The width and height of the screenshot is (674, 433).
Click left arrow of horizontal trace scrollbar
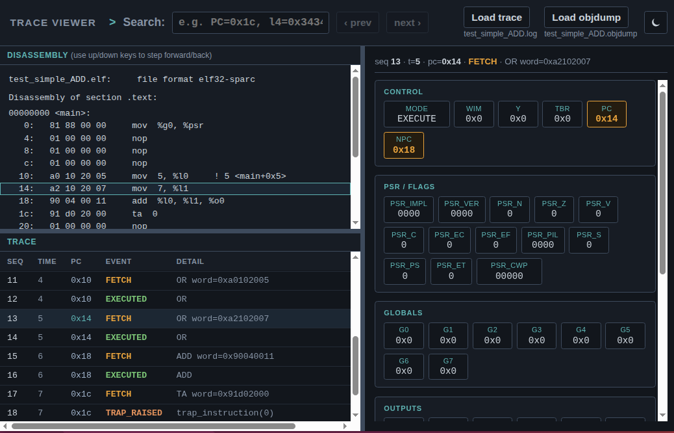point(5,426)
